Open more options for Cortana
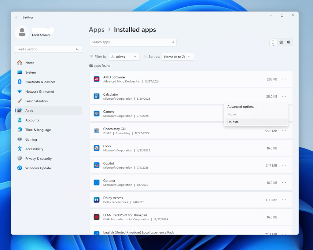 [x=284, y=182]
